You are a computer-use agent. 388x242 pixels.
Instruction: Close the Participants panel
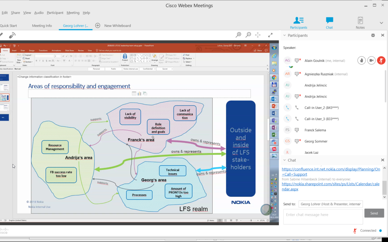coord(383,35)
